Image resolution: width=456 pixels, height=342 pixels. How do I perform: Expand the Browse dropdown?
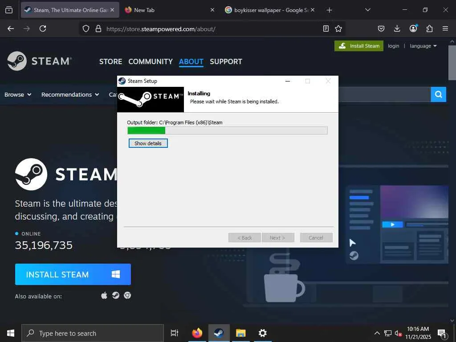[x=18, y=94]
